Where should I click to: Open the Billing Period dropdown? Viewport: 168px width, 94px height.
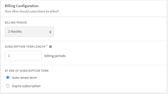(x=29, y=32)
